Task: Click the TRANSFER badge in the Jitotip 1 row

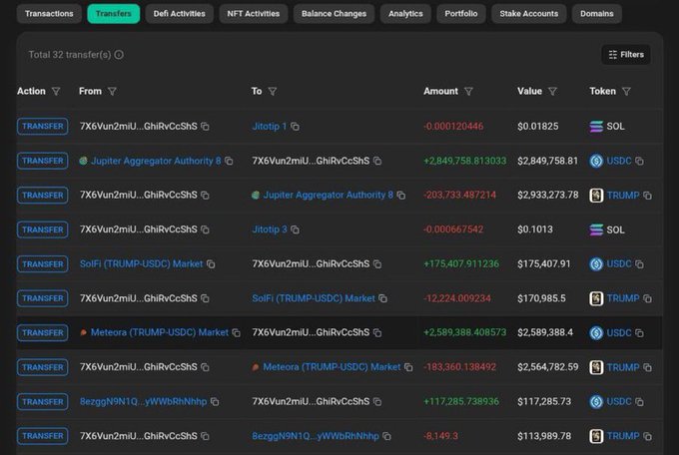Action: [x=42, y=127]
